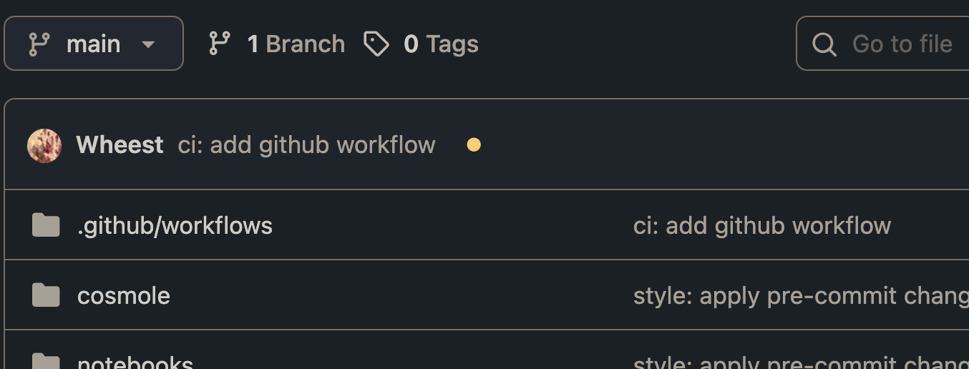Click the Wheest user avatar
This screenshot has width=969, height=369.
[44, 145]
